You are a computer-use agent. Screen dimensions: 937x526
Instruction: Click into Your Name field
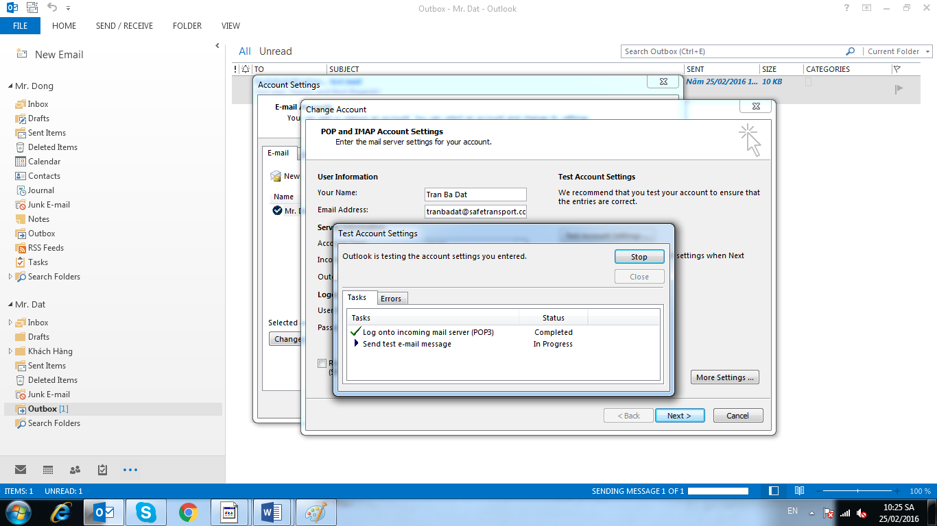coord(475,195)
